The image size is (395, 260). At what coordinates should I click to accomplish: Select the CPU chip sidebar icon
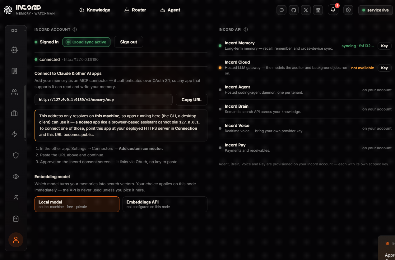[x=14, y=50]
